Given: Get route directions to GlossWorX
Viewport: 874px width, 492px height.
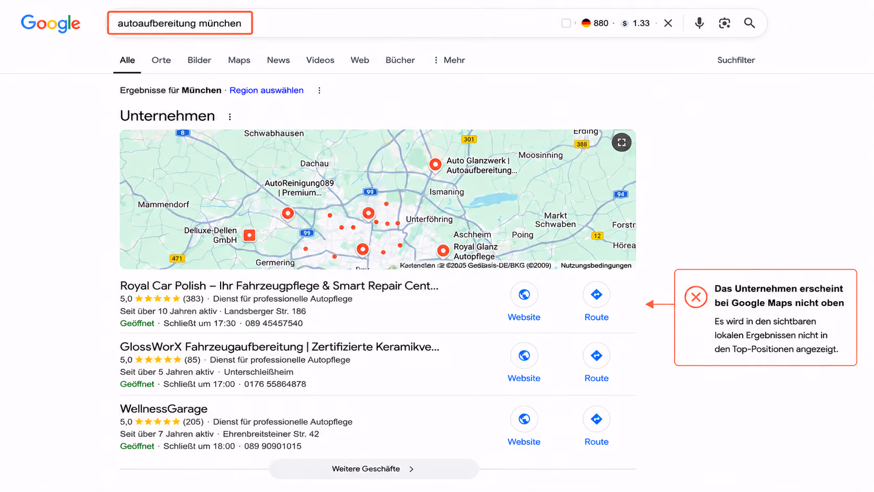Looking at the screenshot, I should [x=596, y=356].
